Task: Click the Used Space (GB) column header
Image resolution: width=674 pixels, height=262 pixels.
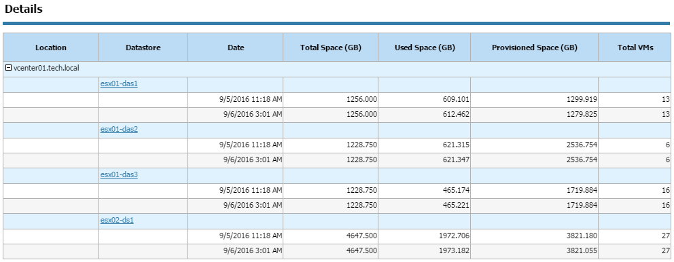Action: click(425, 48)
